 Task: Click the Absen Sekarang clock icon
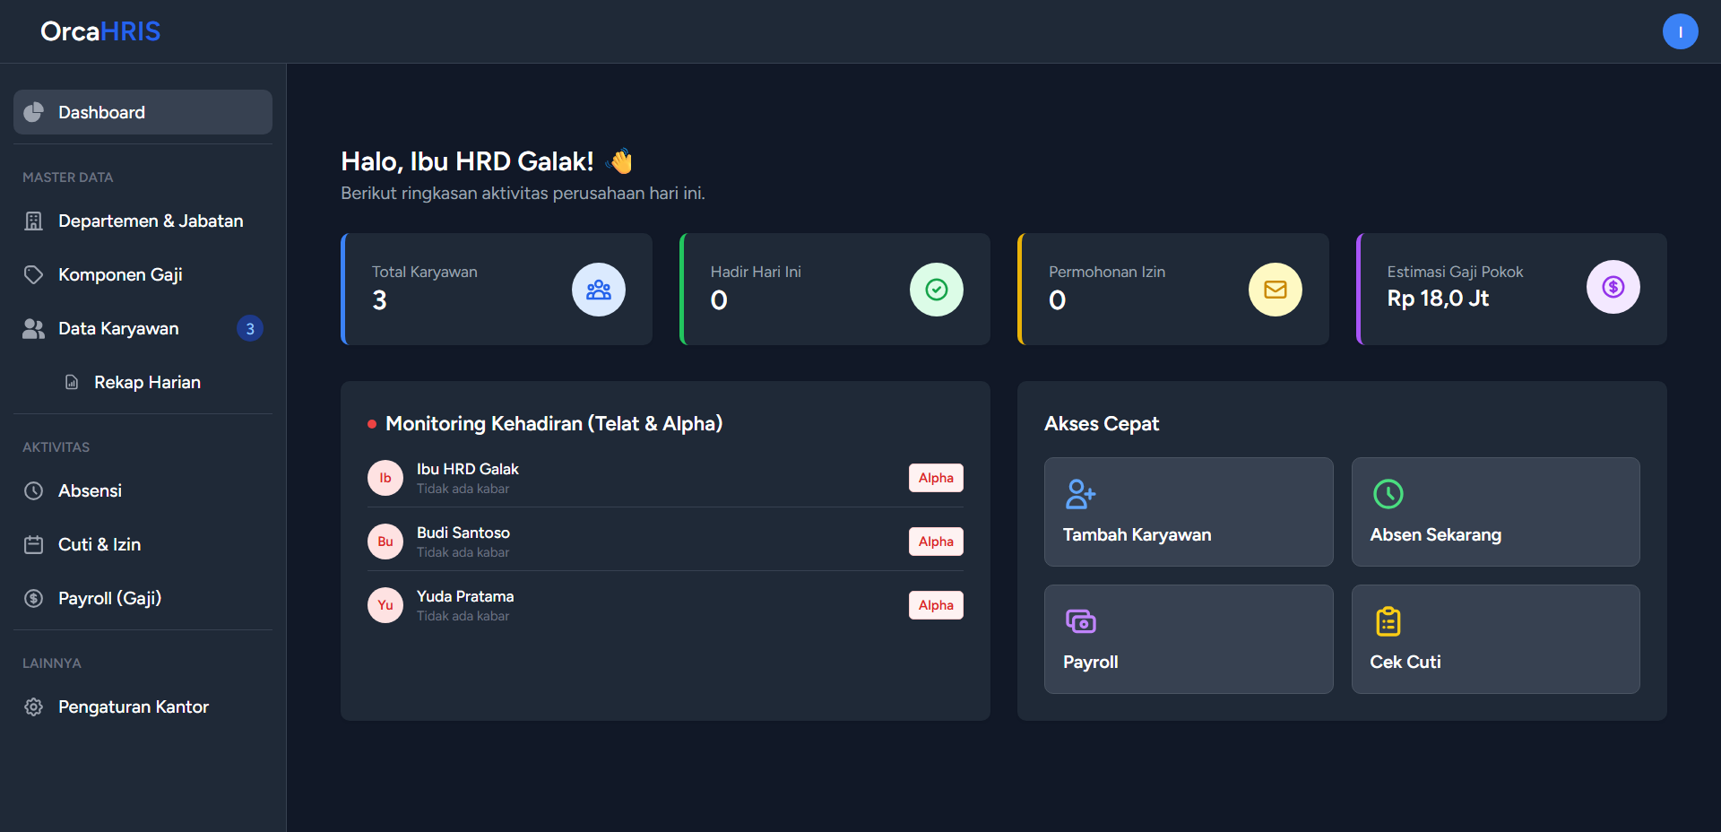click(x=1388, y=493)
